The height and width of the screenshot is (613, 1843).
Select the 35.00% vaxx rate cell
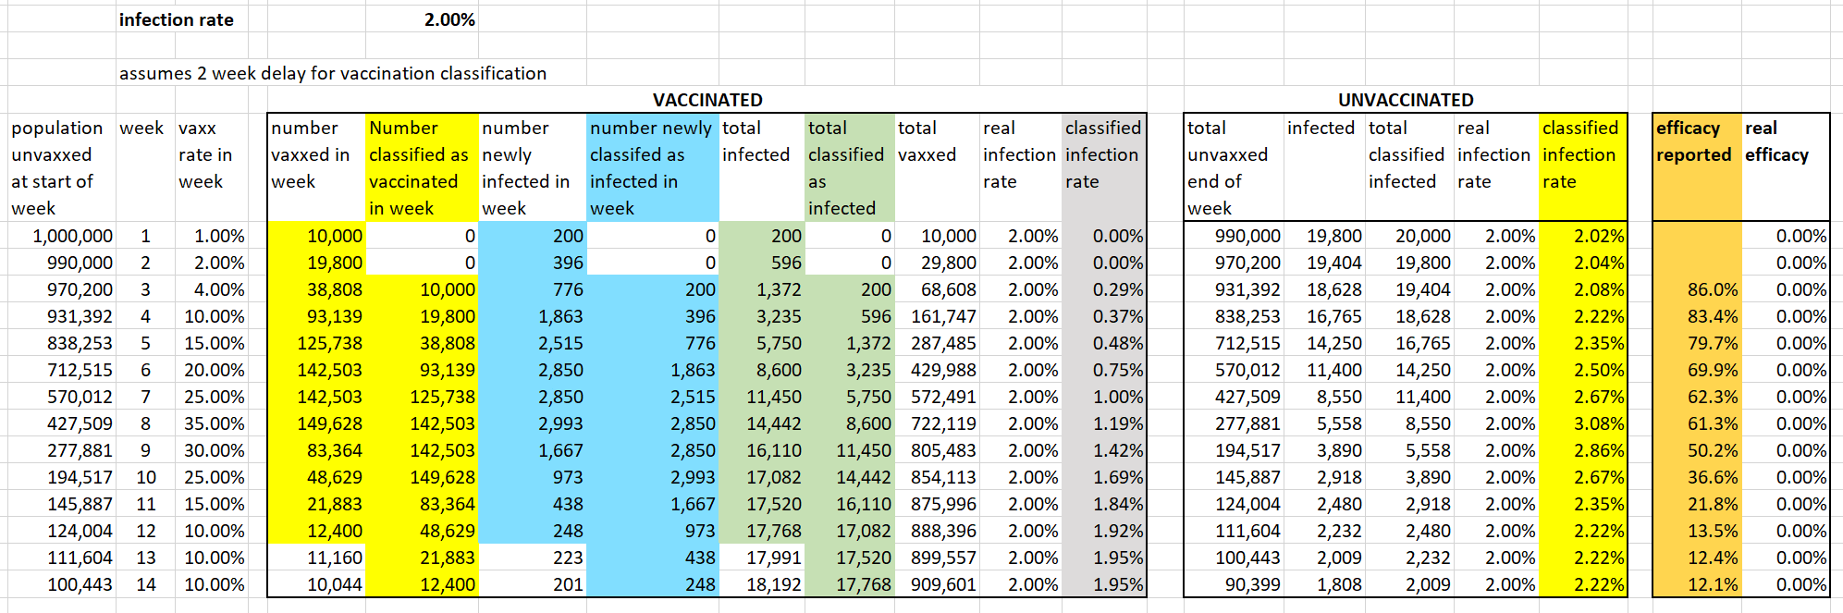click(x=214, y=423)
